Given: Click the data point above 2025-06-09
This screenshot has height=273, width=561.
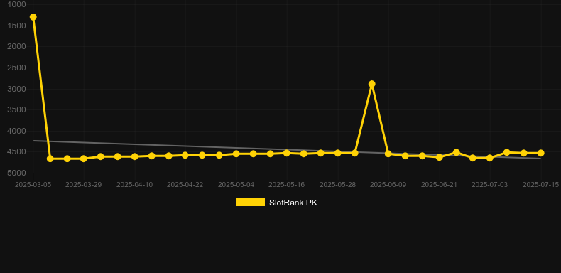Looking at the screenshot, I should click(388, 154).
